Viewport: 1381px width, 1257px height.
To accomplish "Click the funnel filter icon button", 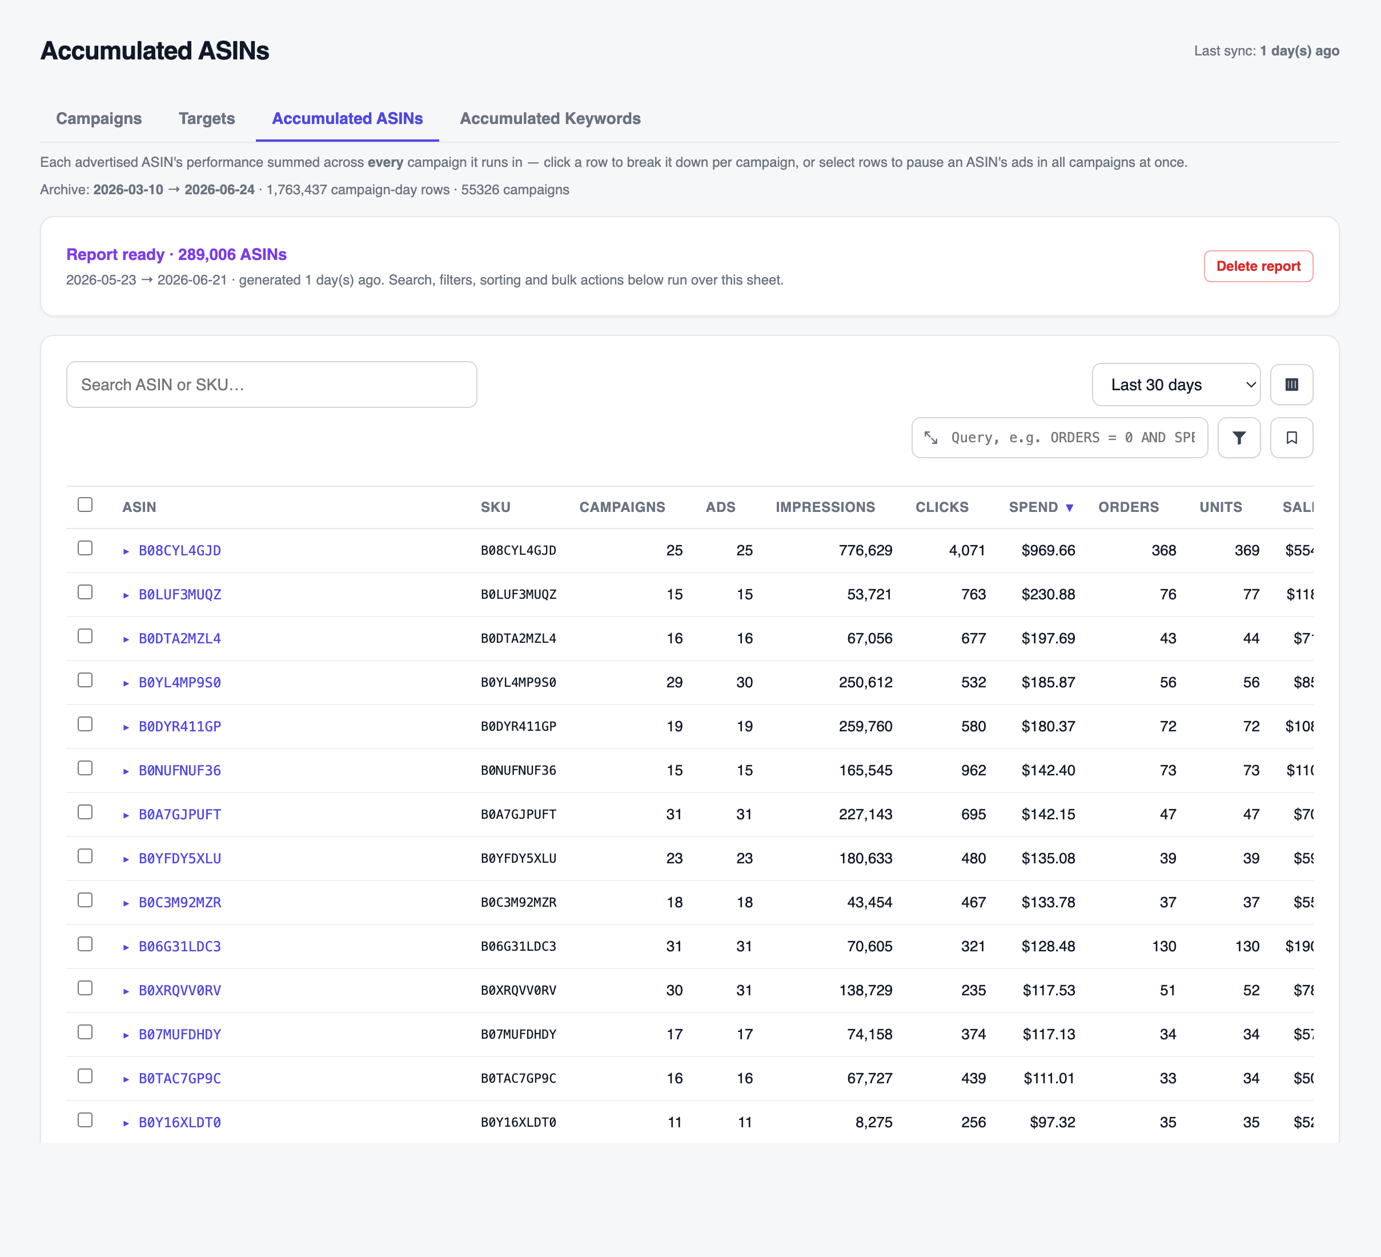I will [x=1239, y=437].
